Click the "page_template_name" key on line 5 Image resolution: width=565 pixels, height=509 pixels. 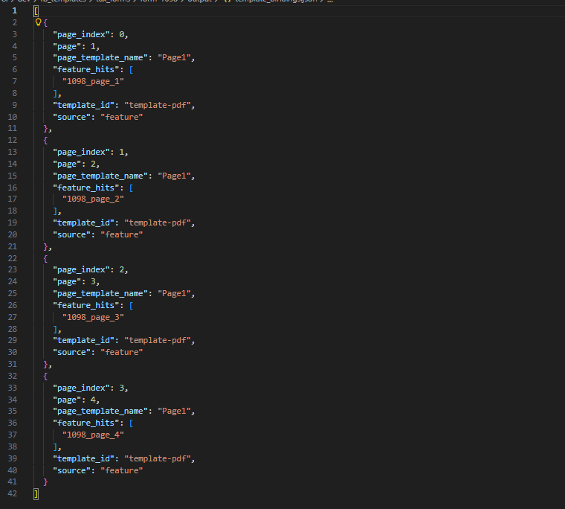coord(100,58)
